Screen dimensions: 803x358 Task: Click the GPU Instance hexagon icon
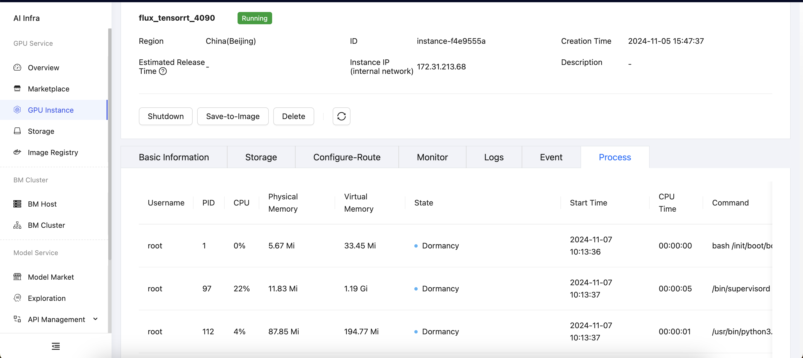click(x=17, y=110)
